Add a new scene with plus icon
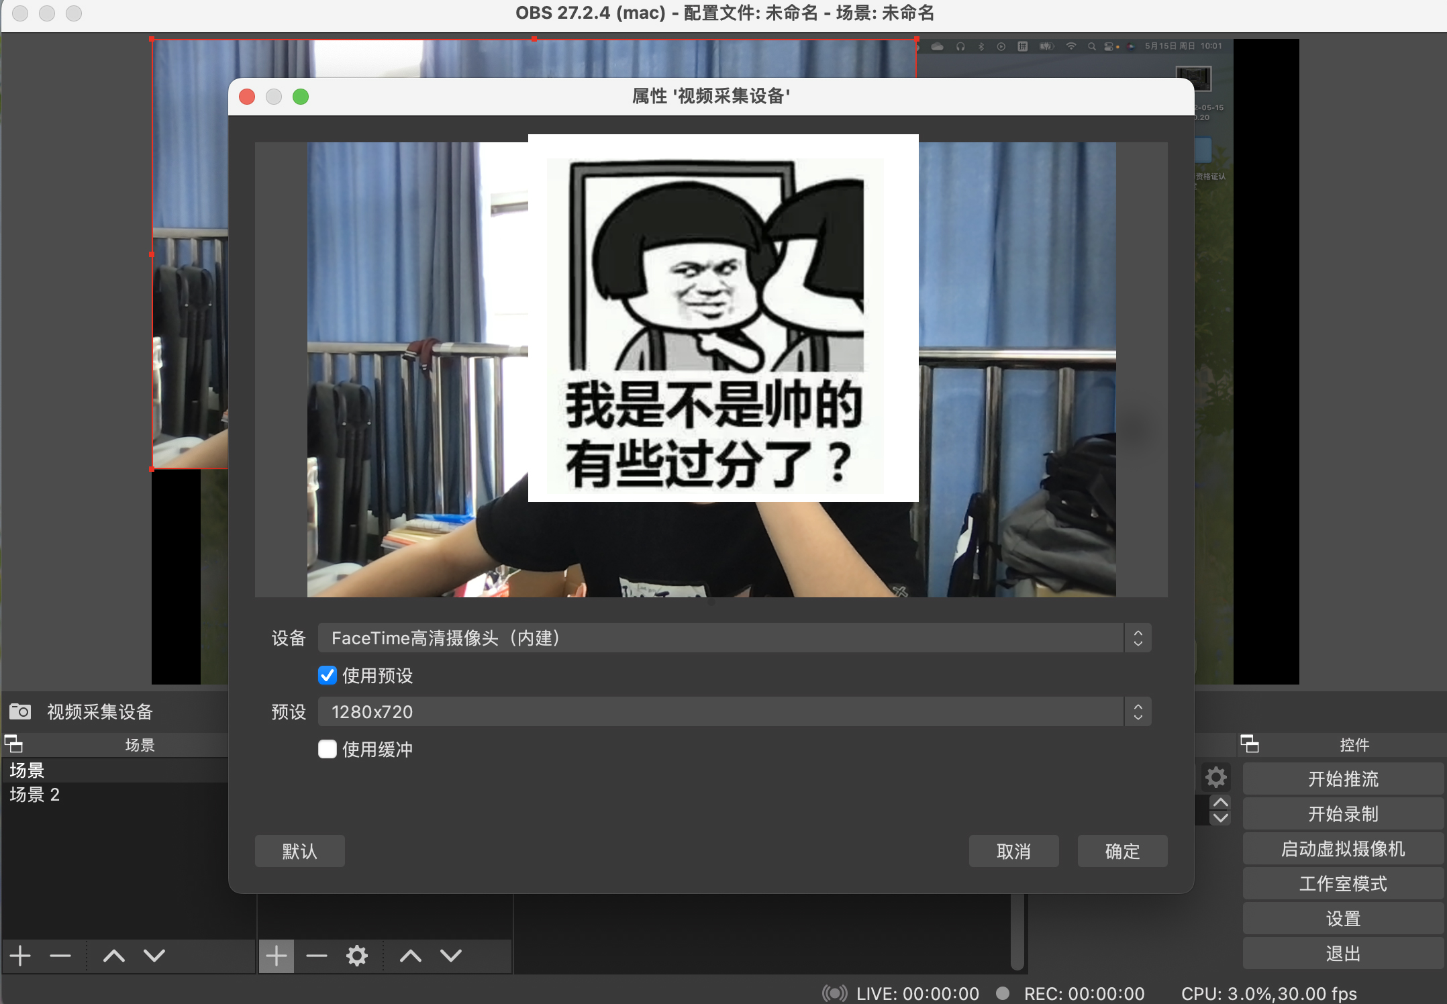 coord(21,955)
